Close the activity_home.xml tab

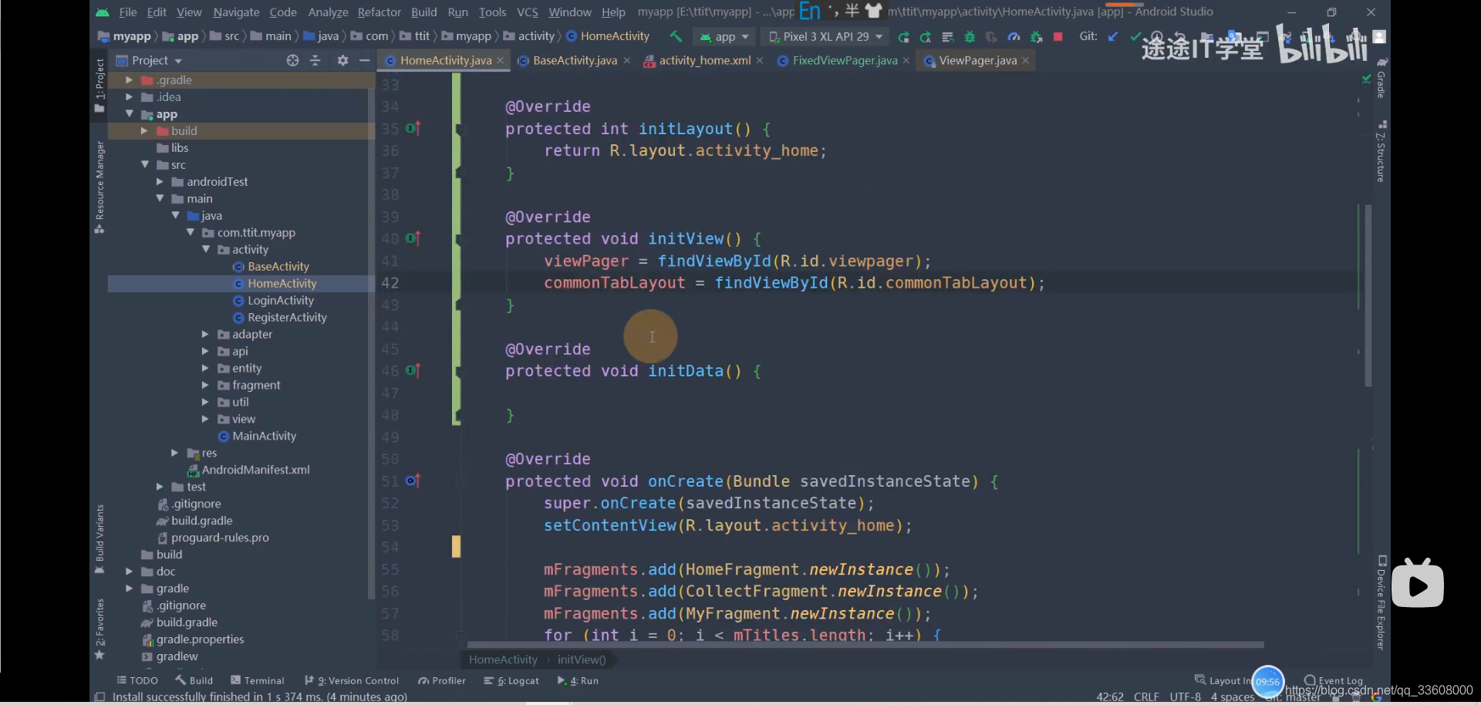point(760,60)
